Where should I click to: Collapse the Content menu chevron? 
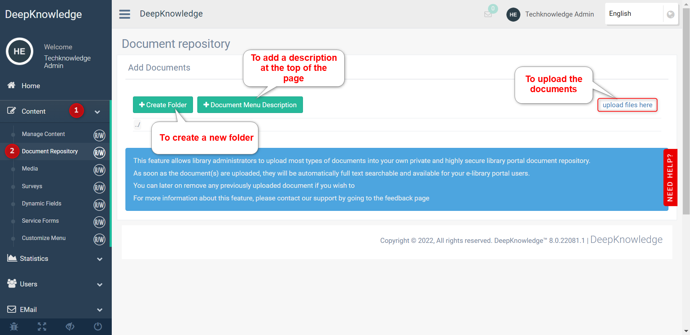[x=97, y=112]
